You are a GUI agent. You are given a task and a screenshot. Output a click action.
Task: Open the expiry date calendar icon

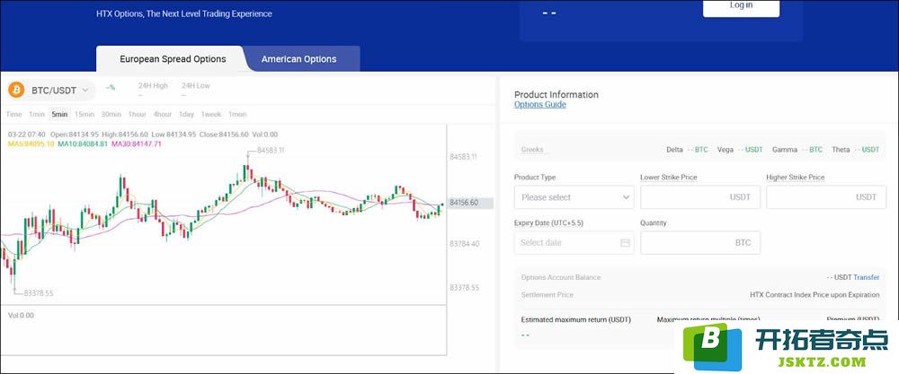(x=625, y=243)
